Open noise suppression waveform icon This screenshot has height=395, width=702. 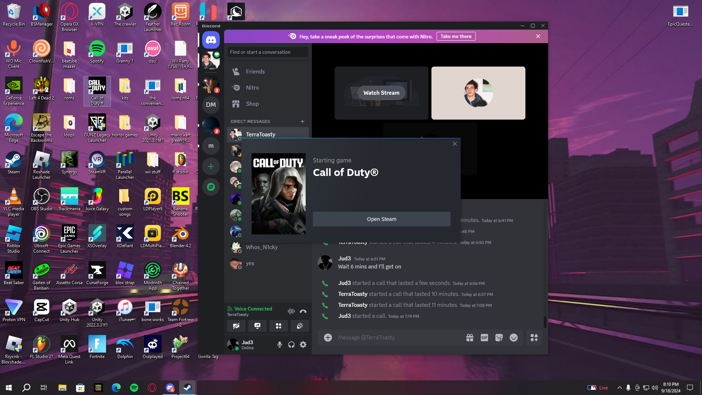tap(291, 311)
